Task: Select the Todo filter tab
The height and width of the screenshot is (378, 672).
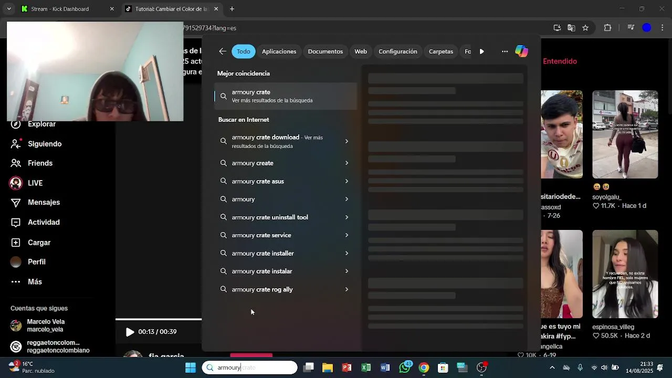Action: (x=244, y=51)
